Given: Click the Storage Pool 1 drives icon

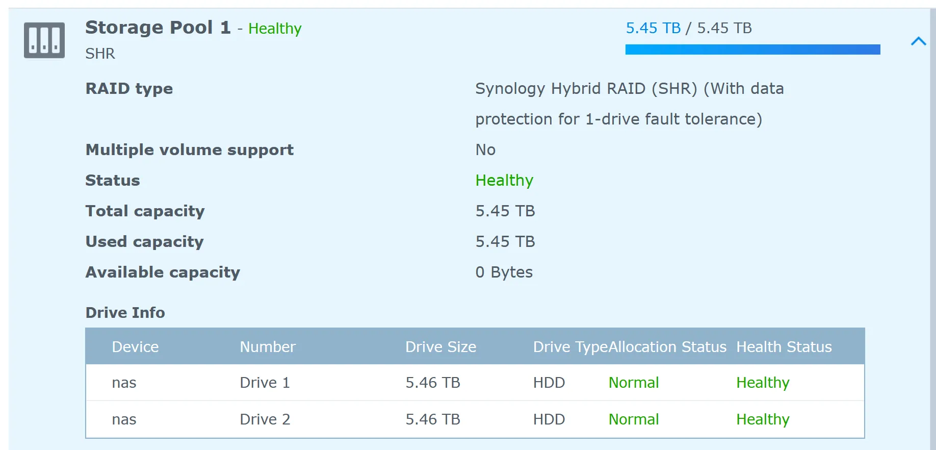Looking at the screenshot, I should [x=44, y=40].
